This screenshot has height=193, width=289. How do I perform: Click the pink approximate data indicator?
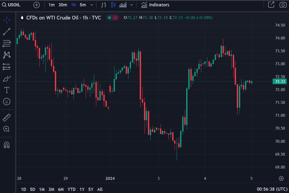coord(115,18)
